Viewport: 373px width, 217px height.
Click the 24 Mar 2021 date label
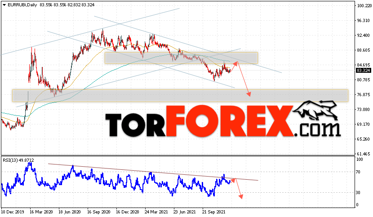[x=156, y=212]
